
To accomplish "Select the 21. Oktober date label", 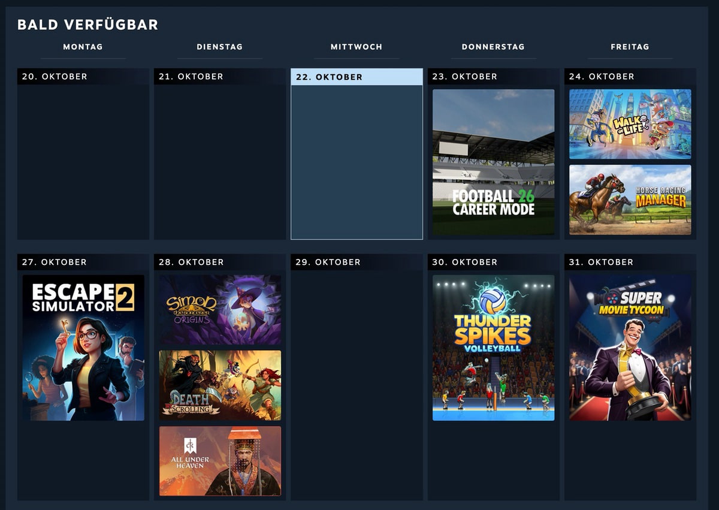I will click(191, 77).
